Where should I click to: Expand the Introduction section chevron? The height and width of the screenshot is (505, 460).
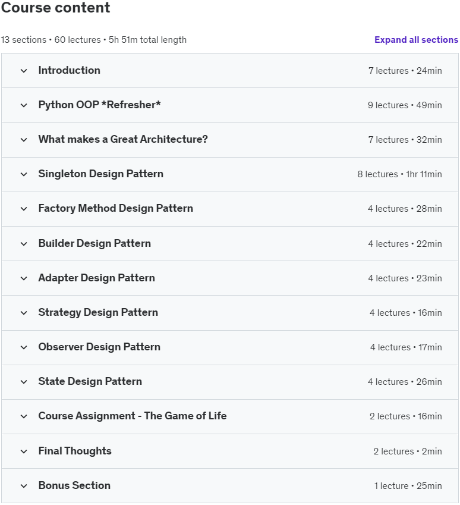[24, 71]
